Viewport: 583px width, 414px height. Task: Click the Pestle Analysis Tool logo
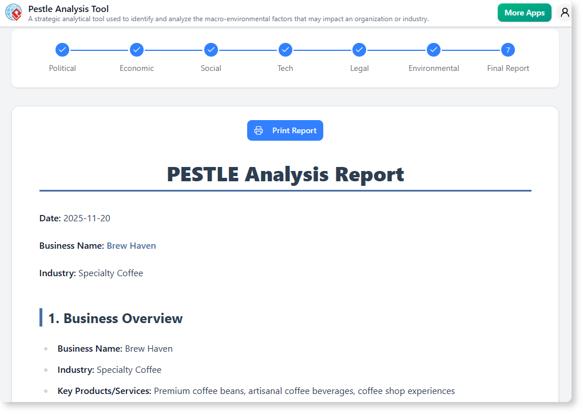(x=13, y=12)
